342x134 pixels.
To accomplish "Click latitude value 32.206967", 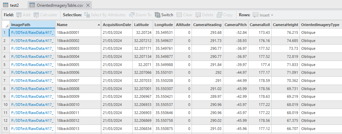I will [x=143, y=96].
